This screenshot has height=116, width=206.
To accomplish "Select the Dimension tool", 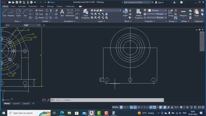I will tap(70, 13).
